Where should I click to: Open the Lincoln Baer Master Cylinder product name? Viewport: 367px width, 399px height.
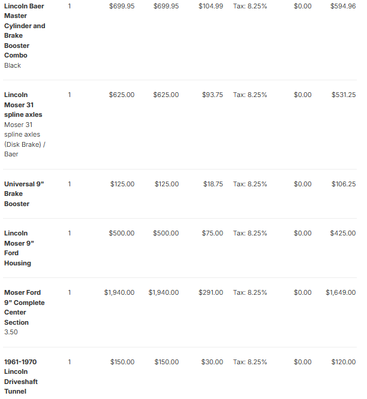[x=25, y=31]
